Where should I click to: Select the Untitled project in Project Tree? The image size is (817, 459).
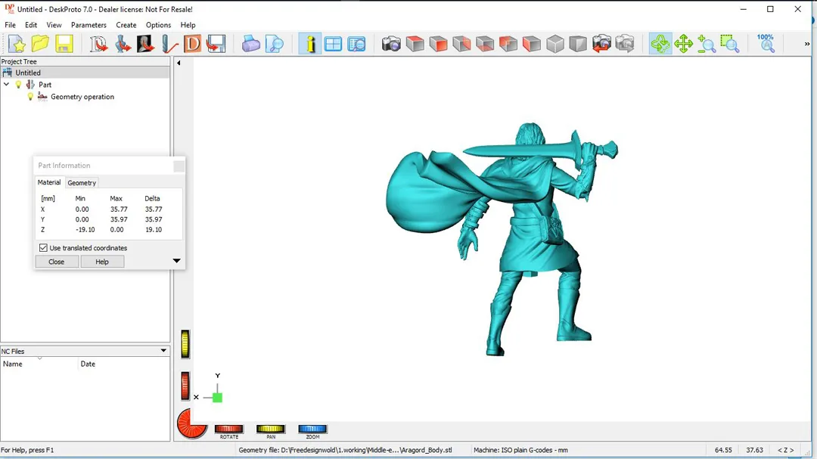pos(28,73)
